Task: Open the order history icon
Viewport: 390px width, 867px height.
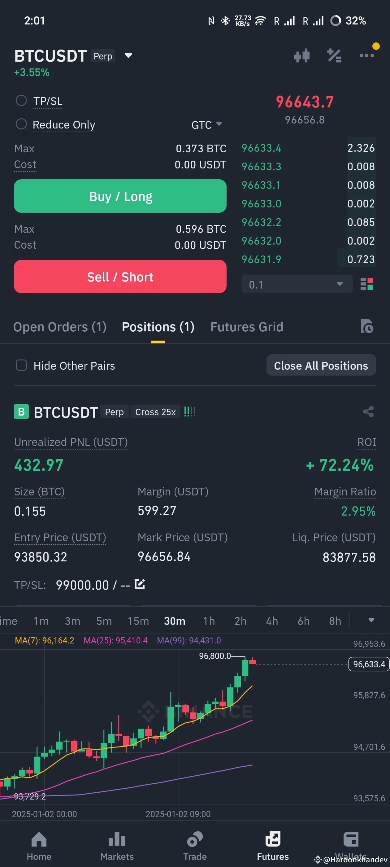Action: tap(366, 326)
